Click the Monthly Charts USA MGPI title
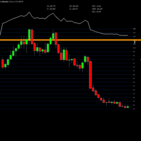The height and width of the screenshot is (141, 141). pos(13,2)
